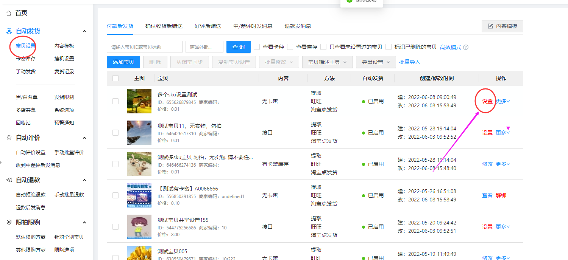Viewport: 568px width, 260px height.
Task: Check 只查看未设置过的宝贝 filter
Action: (323, 47)
